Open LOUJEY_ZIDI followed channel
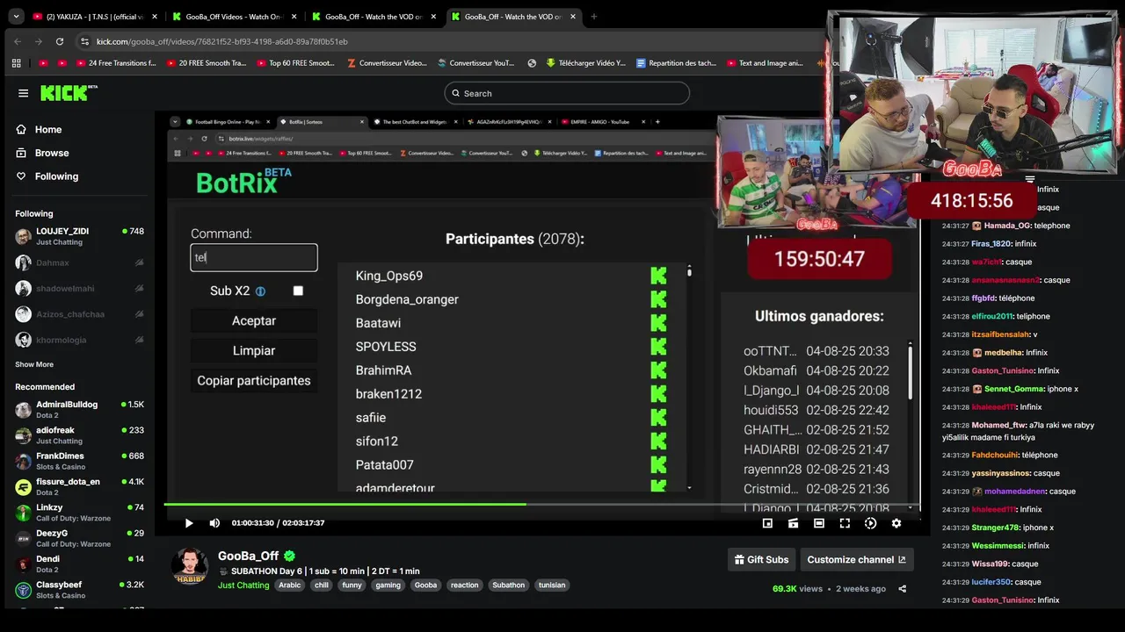Image resolution: width=1125 pixels, height=632 pixels. pos(79,236)
